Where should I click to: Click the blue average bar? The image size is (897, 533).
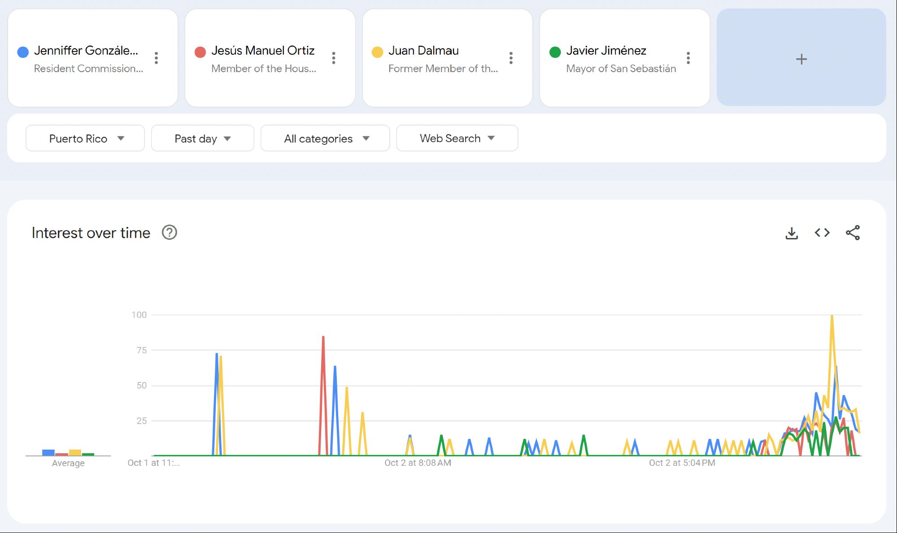click(48, 453)
